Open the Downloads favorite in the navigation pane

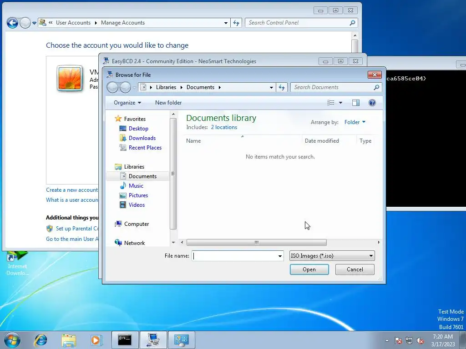(x=142, y=138)
